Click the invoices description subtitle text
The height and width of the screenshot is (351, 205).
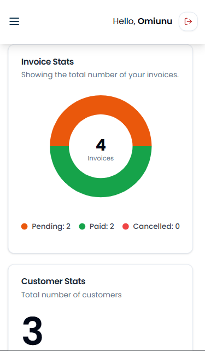coord(100,75)
